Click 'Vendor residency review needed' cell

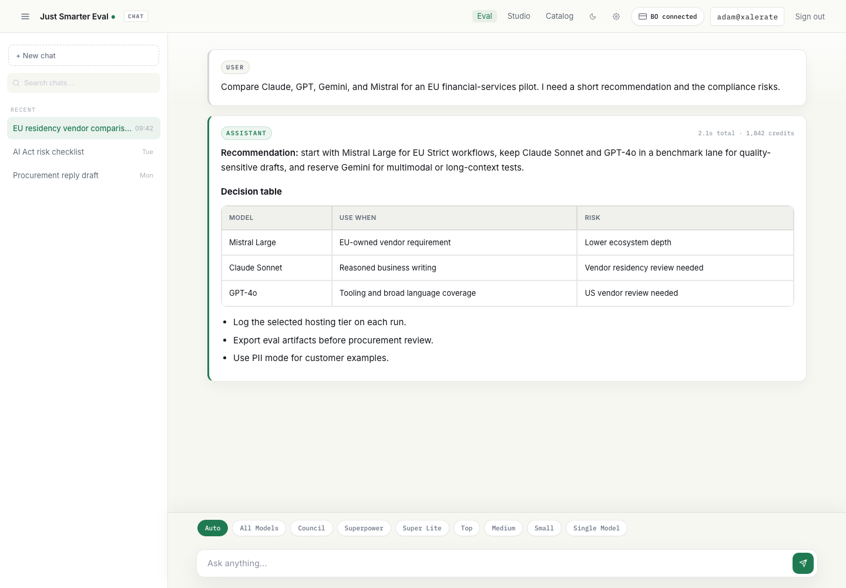pyautogui.click(x=685, y=268)
